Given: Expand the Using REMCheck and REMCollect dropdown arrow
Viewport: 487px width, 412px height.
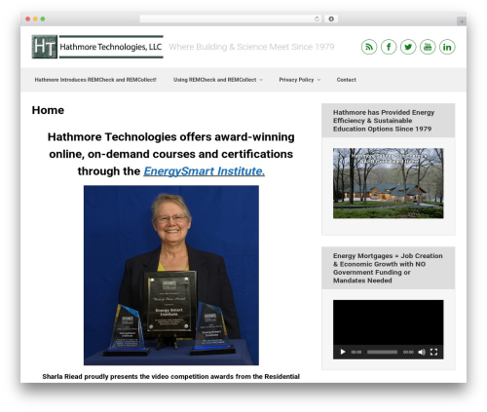Looking at the screenshot, I should pyautogui.click(x=261, y=80).
